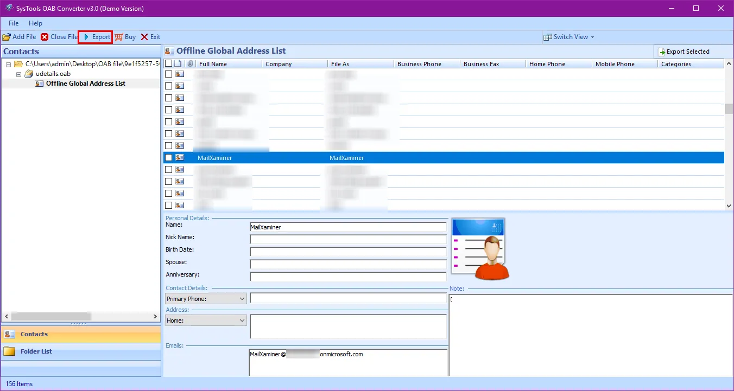The image size is (734, 391).
Task: Click the Contacts pane icon
Action: (x=9, y=334)
